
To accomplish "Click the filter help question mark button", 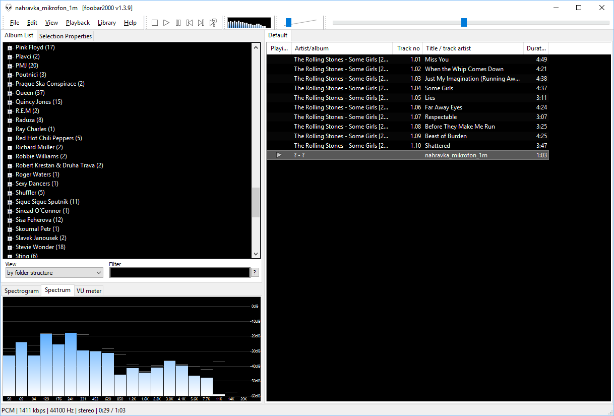I will coord(255,272).
